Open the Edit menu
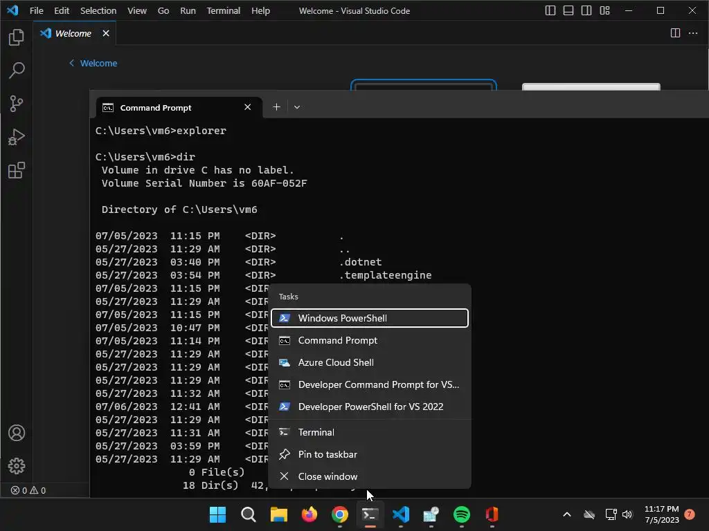The image size is (709, 531). click(62, 10)
